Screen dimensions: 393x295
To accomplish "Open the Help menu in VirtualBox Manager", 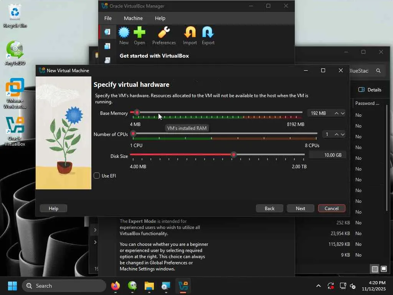I will pos(160,18).
